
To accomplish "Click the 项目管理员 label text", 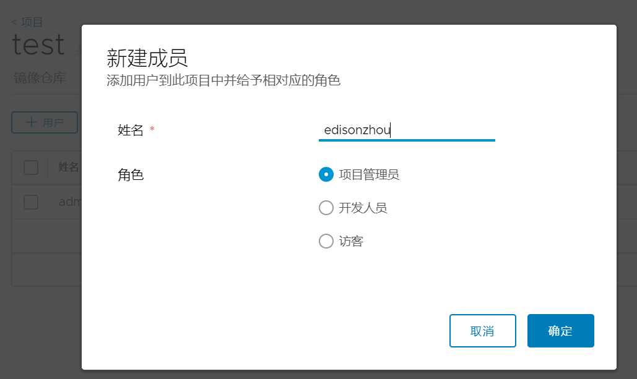I will [x=369, y=175].
